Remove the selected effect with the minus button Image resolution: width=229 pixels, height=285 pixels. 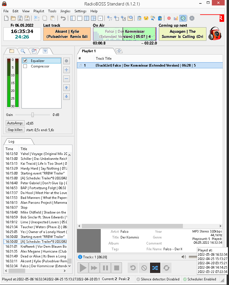[x=66, y=79]
